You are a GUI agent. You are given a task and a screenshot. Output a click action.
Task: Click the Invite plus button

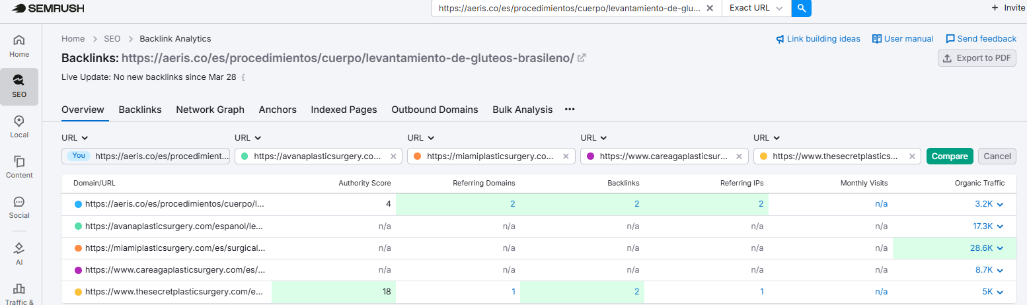[x=1008, y=8]
